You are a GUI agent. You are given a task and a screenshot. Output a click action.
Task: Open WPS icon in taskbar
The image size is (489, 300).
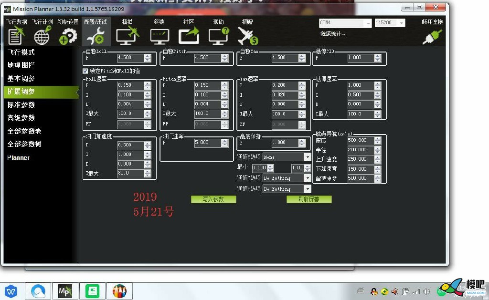[x=11, y=291]
